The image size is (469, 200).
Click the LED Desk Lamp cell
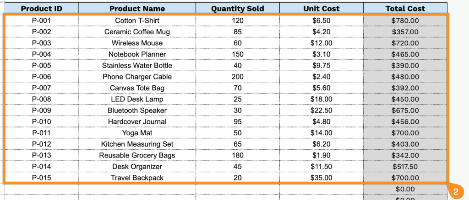point(137,99)
